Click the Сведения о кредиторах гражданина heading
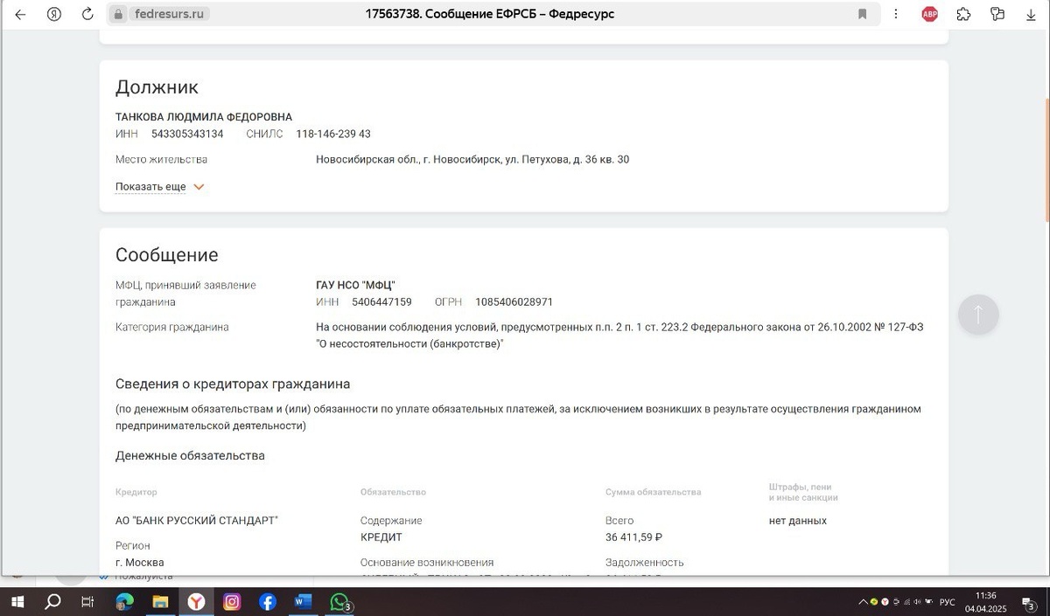Viewport: 1050px width, 616px height. click(233, 384)
